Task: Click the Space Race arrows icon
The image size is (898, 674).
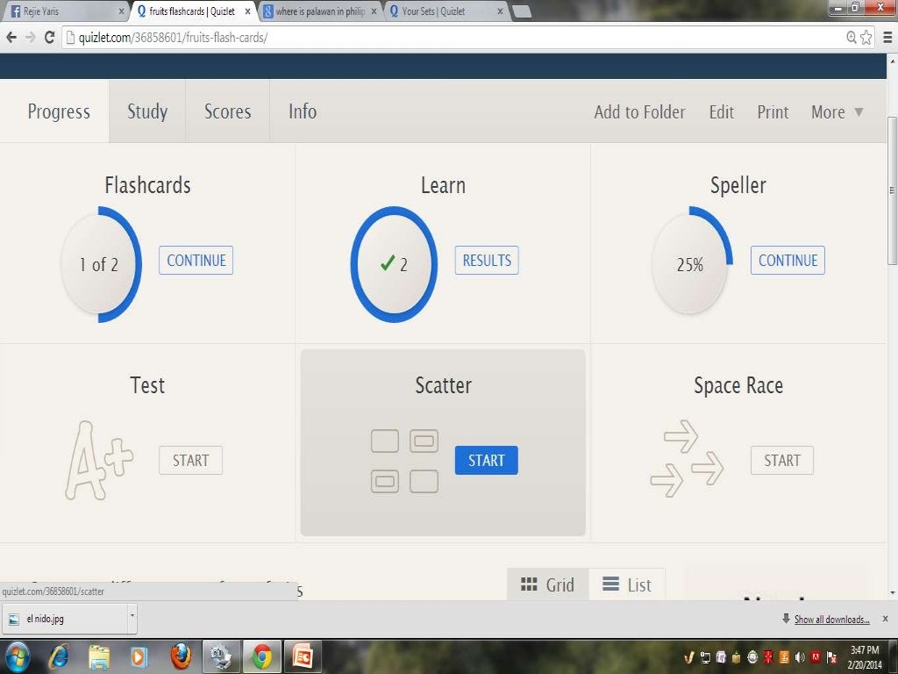Action: coord(686,458)
